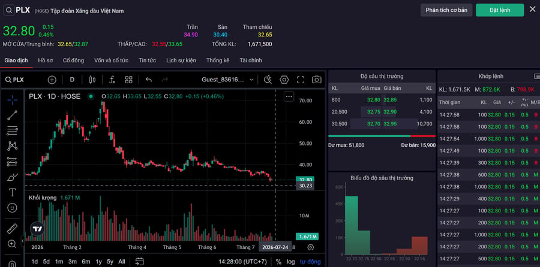Open the Tin tức tab
This screenshot has height=267, width=540.
[148, 60]
